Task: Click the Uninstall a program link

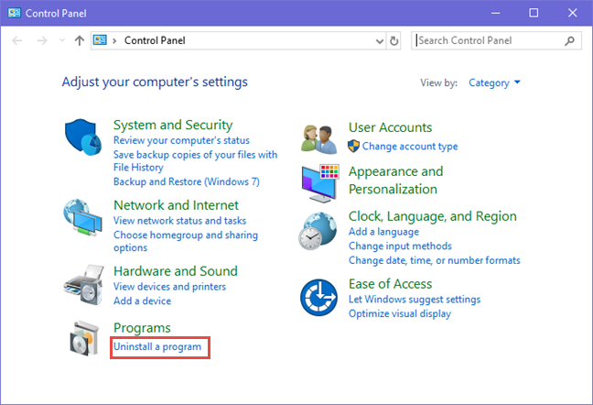Action: pos(157,347)
